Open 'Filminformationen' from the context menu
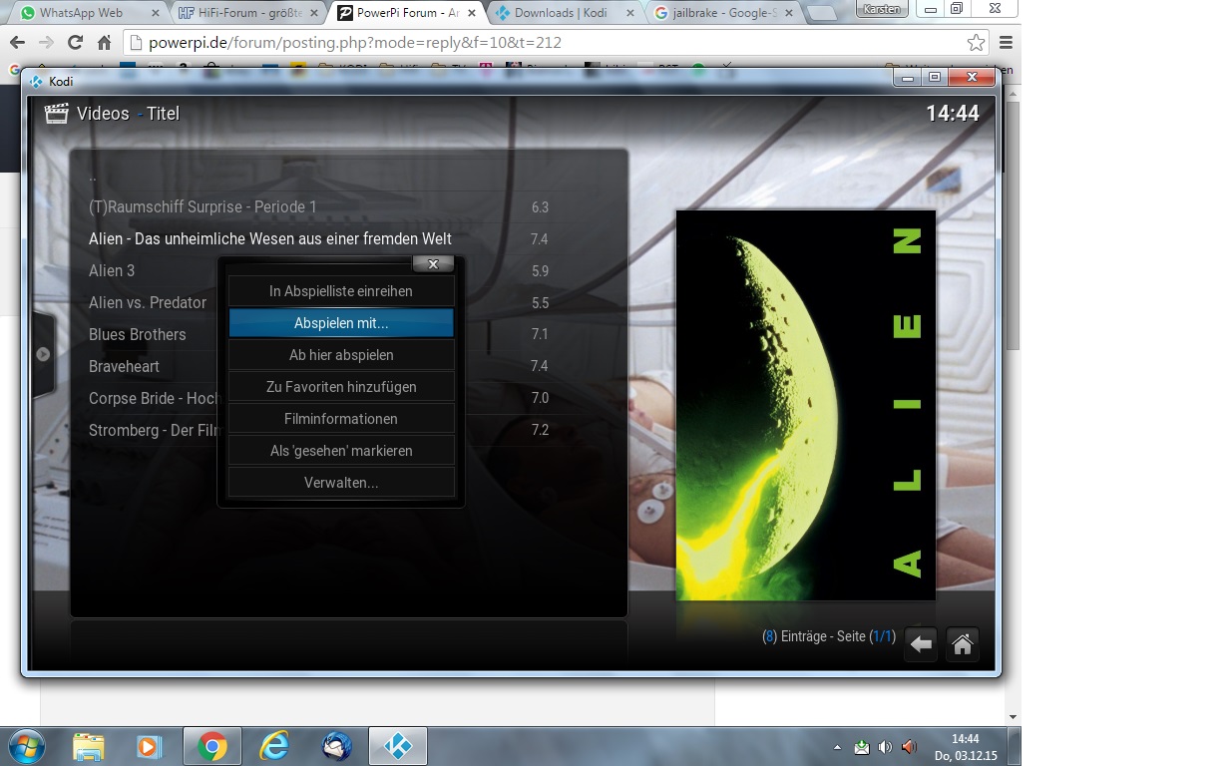 [x=341, y=419]
